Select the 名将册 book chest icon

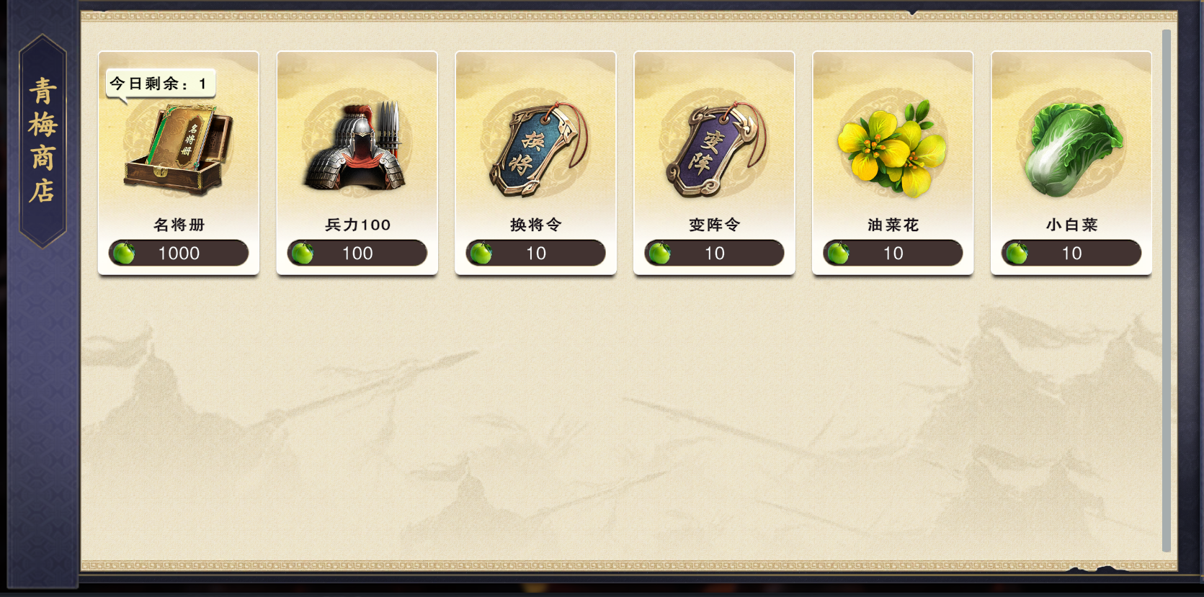click(x=179, y=150)
